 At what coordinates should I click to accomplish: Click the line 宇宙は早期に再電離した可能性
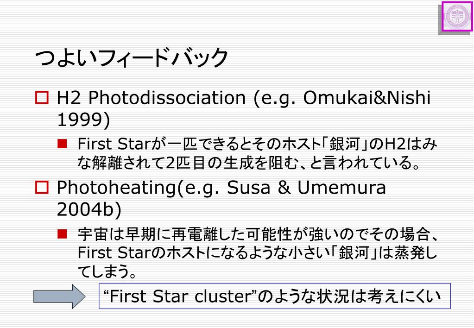[258, 234]
